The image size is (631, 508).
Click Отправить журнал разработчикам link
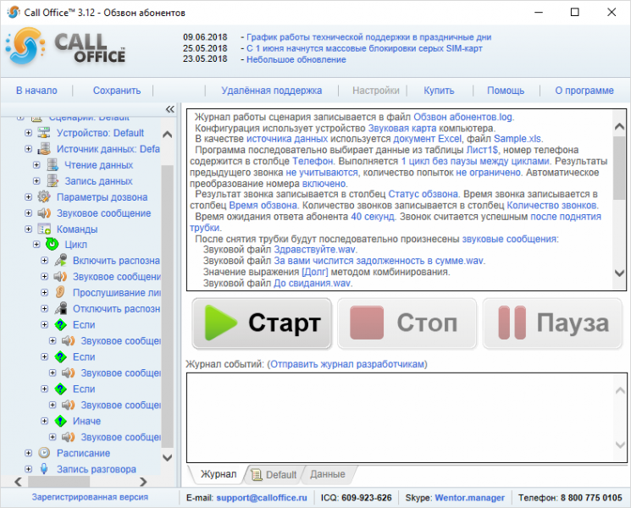(347, 364)
